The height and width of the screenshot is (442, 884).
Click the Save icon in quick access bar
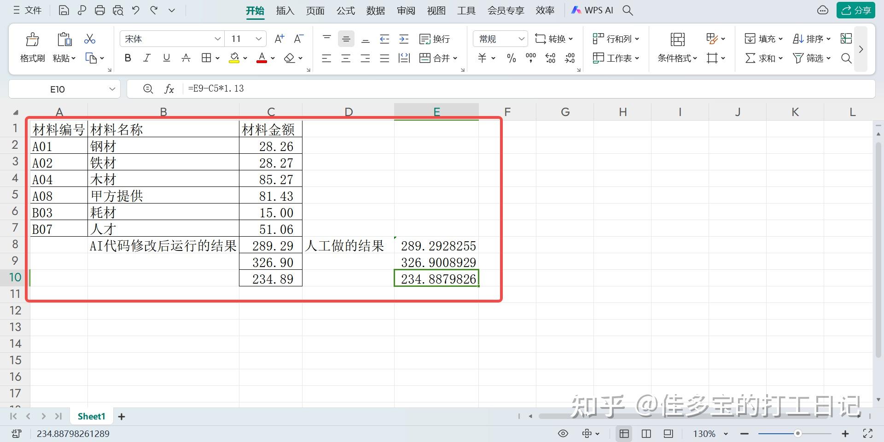[x=64, y=10]
